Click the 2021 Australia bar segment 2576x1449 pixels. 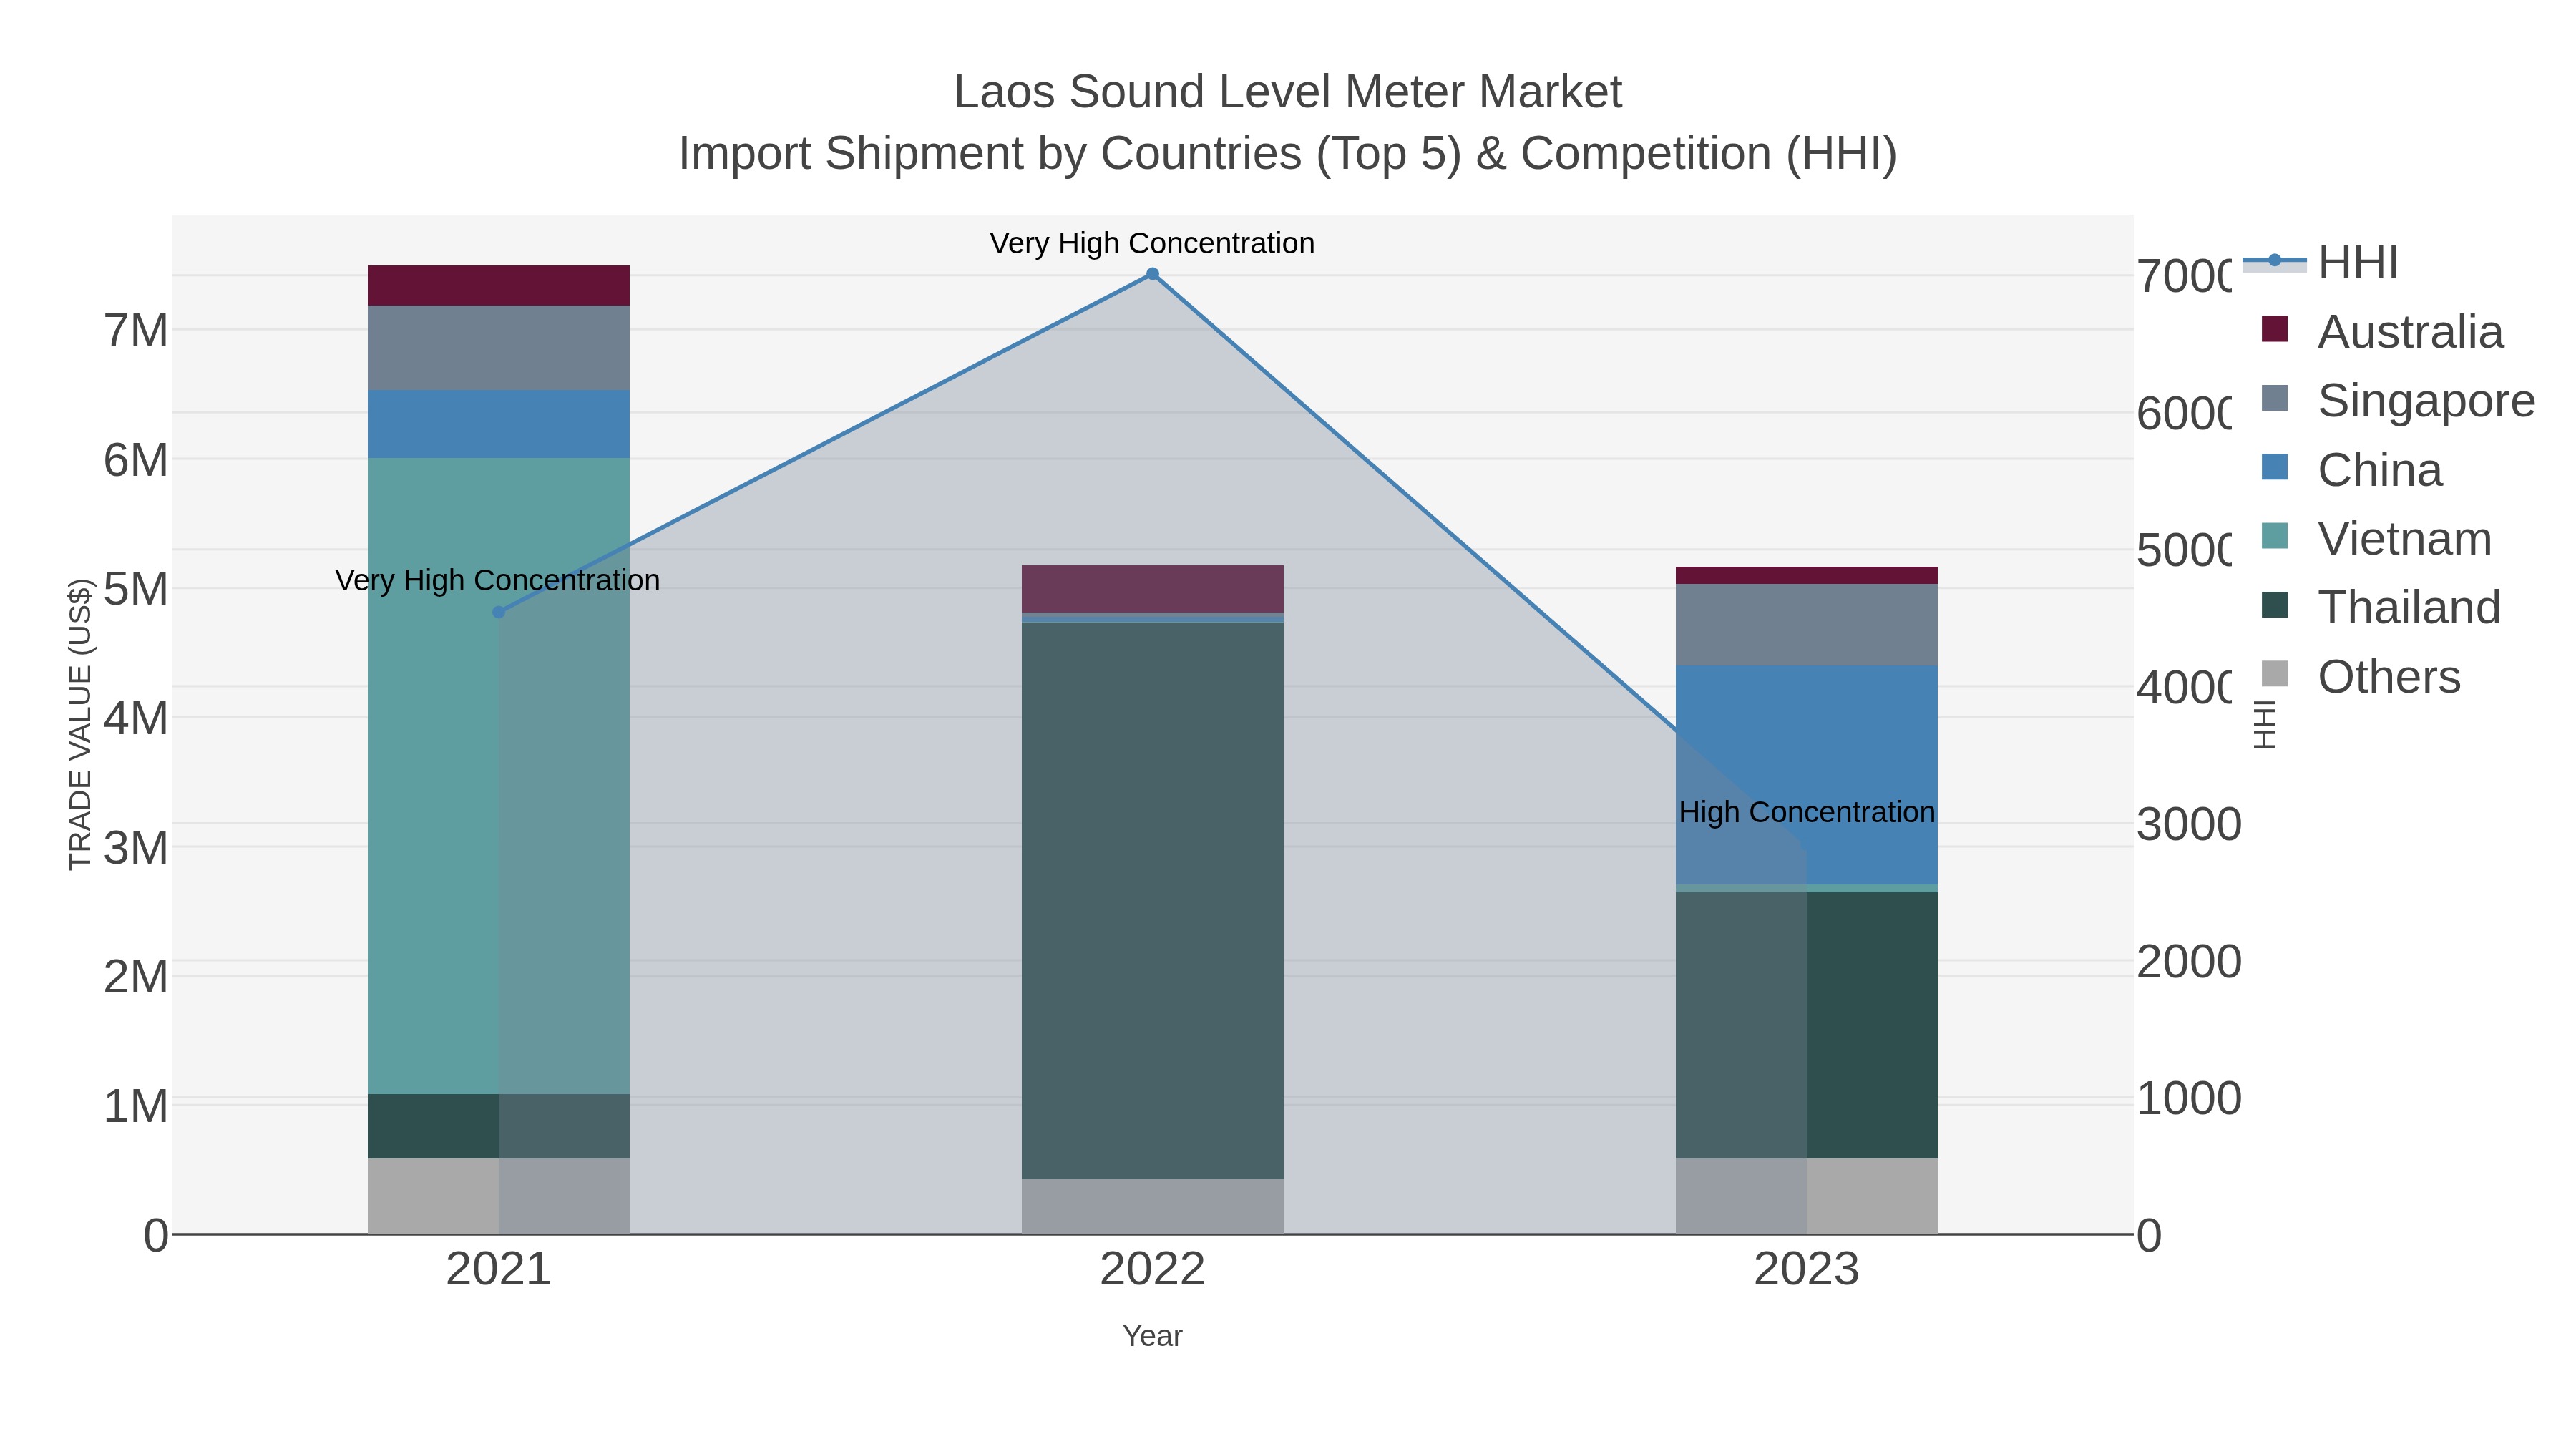click(x=499, y=286)
